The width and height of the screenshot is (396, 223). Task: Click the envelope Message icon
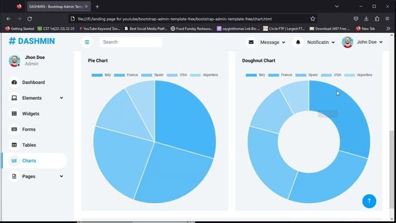pos(251,42)
